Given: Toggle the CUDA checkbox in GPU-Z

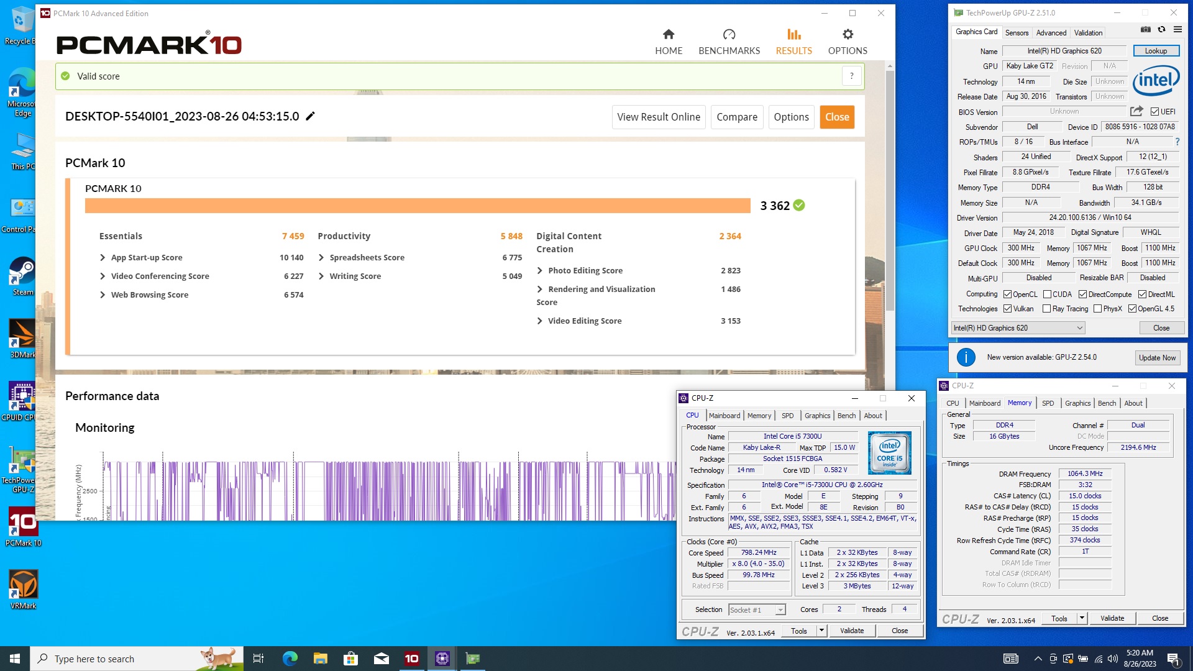Looking at the screenshot, I should point(1047,294).
